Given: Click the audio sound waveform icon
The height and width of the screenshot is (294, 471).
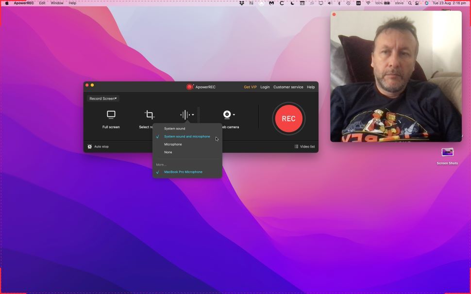Looking at the screenshot, I should pos(184,114).
